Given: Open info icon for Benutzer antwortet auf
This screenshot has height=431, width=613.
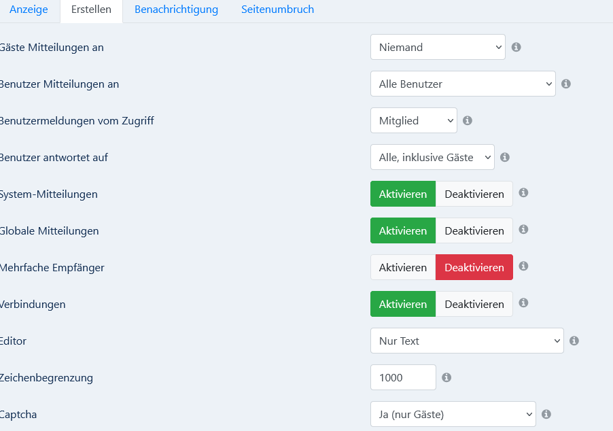Looking at the screenshot, I should [505, 157].
